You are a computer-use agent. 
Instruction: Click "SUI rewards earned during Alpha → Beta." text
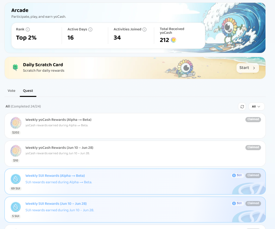point(59,182)
